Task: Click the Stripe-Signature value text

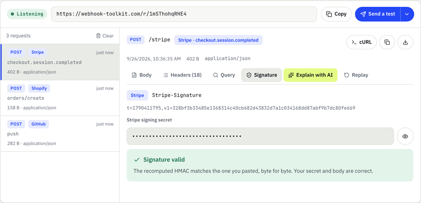Action: point(241,108)
